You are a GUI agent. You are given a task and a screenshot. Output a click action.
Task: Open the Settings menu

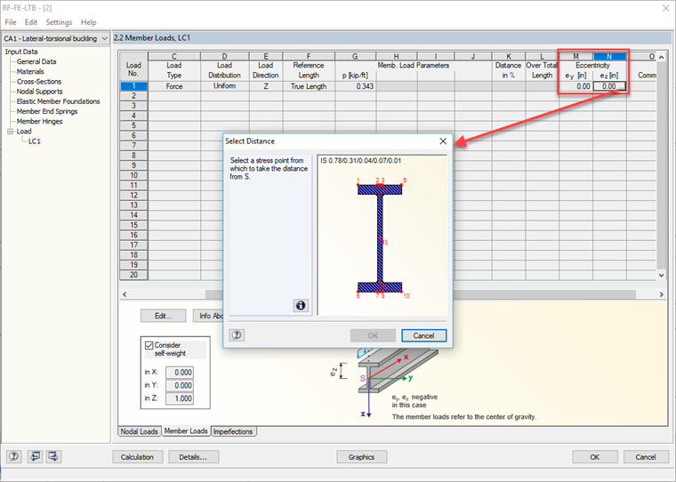tap(59, 22)
